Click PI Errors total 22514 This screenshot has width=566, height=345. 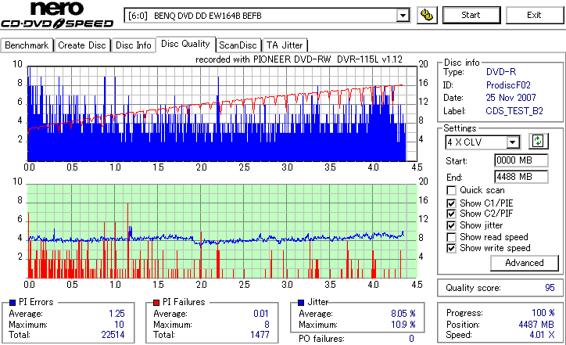pos(113,335)
